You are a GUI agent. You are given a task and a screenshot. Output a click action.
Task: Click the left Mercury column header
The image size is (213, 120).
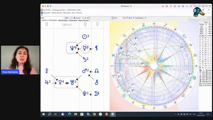click(47, 24)
